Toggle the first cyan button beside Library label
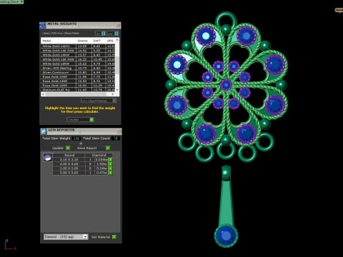This screenshot has height=257, width=343. [104, 34]
